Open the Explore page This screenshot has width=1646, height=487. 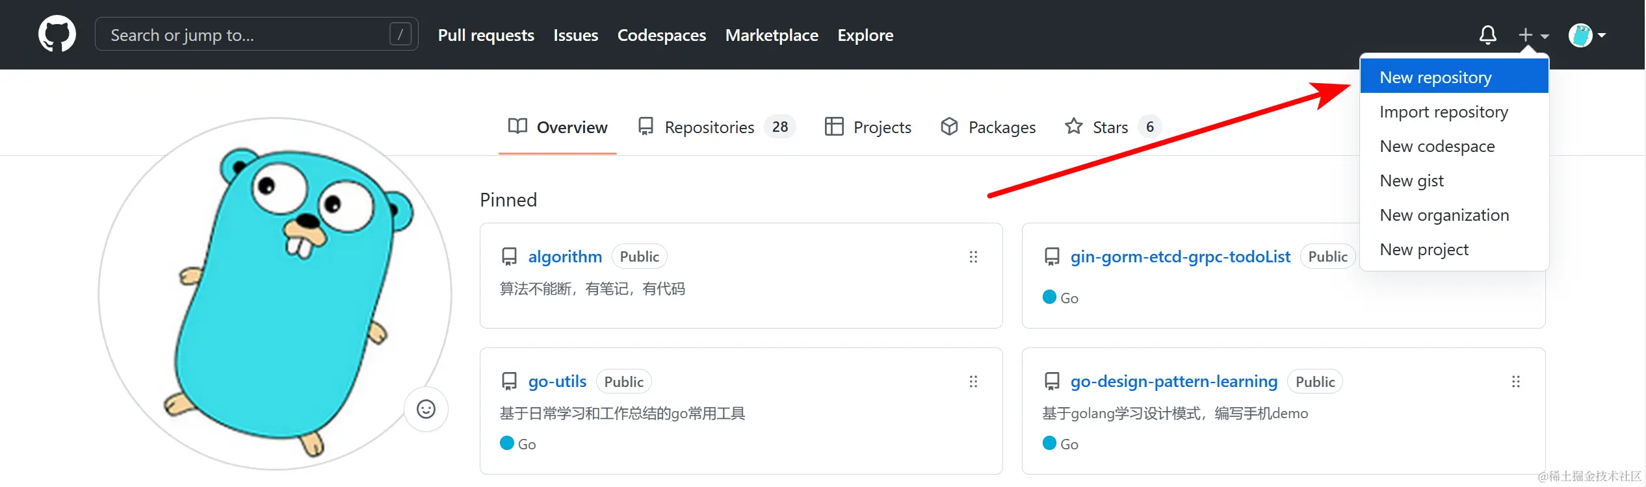coord(865,35)
